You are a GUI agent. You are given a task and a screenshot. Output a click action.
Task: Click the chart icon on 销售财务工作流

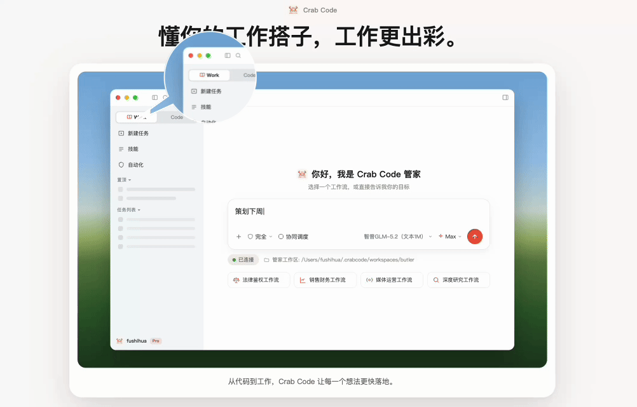pyautogui.click(x=303, y=280)
